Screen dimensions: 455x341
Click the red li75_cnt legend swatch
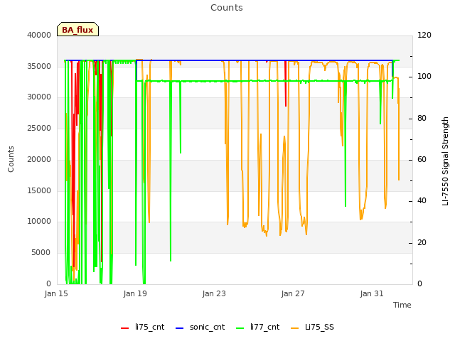(x=125, y=328)
